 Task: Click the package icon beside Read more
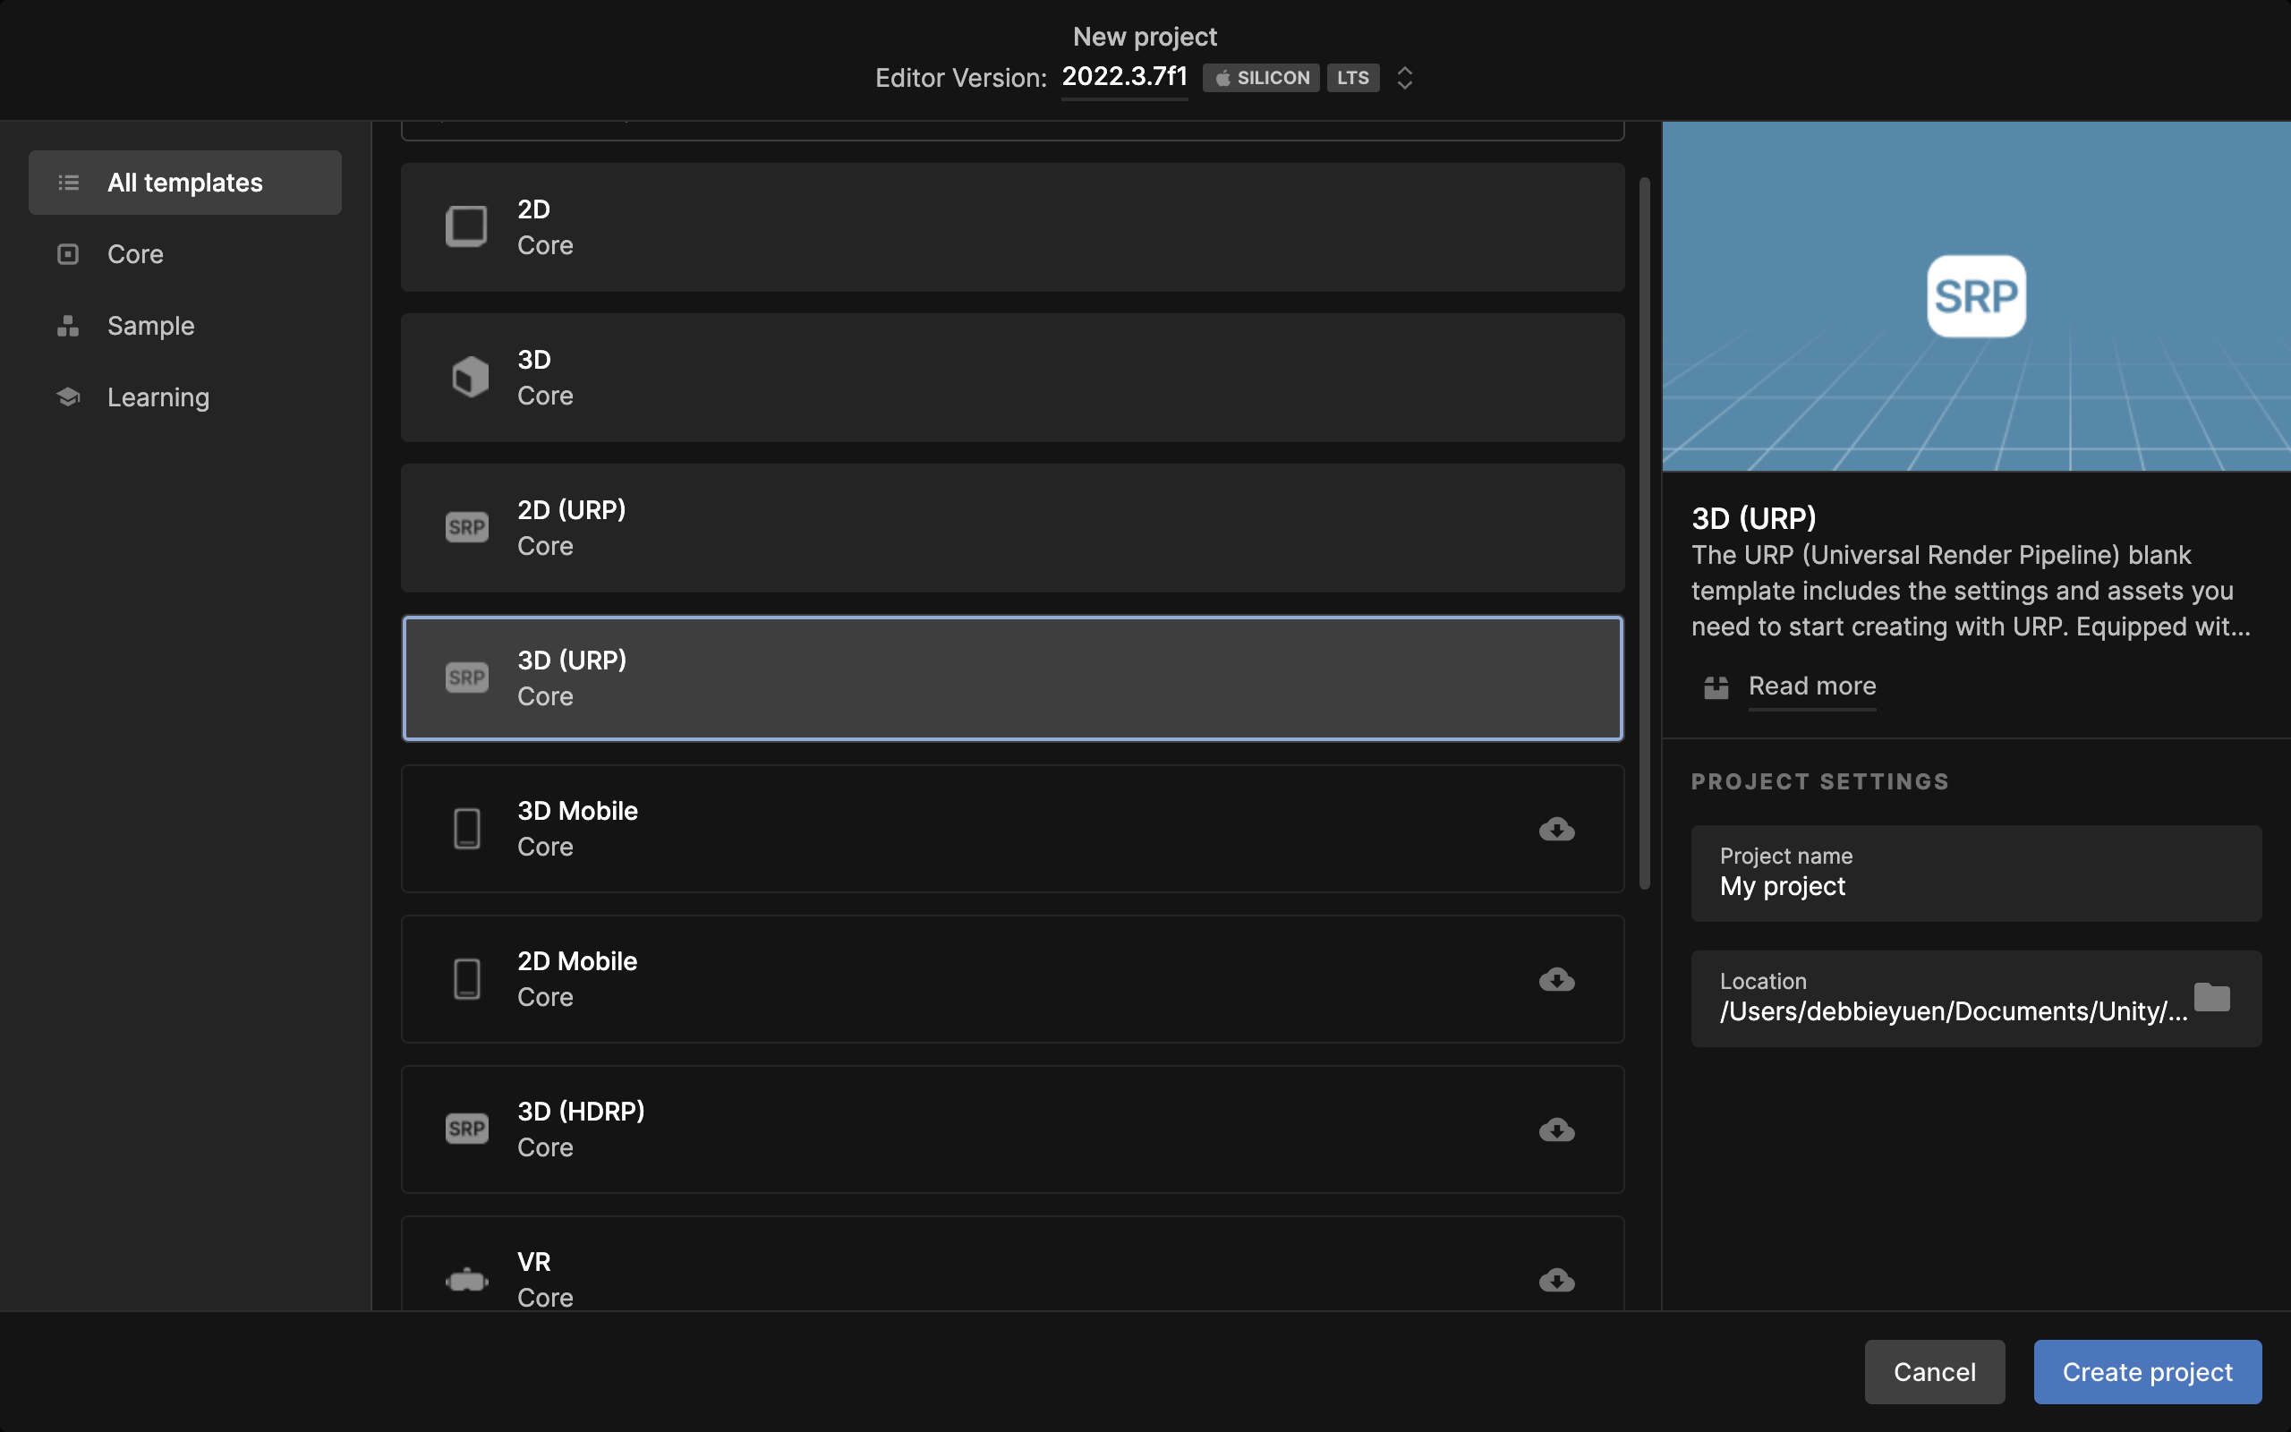click(x=1716, y=687)
